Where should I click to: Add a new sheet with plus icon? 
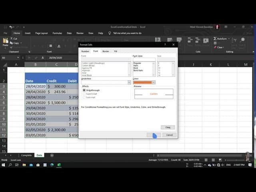pos(52,155)
